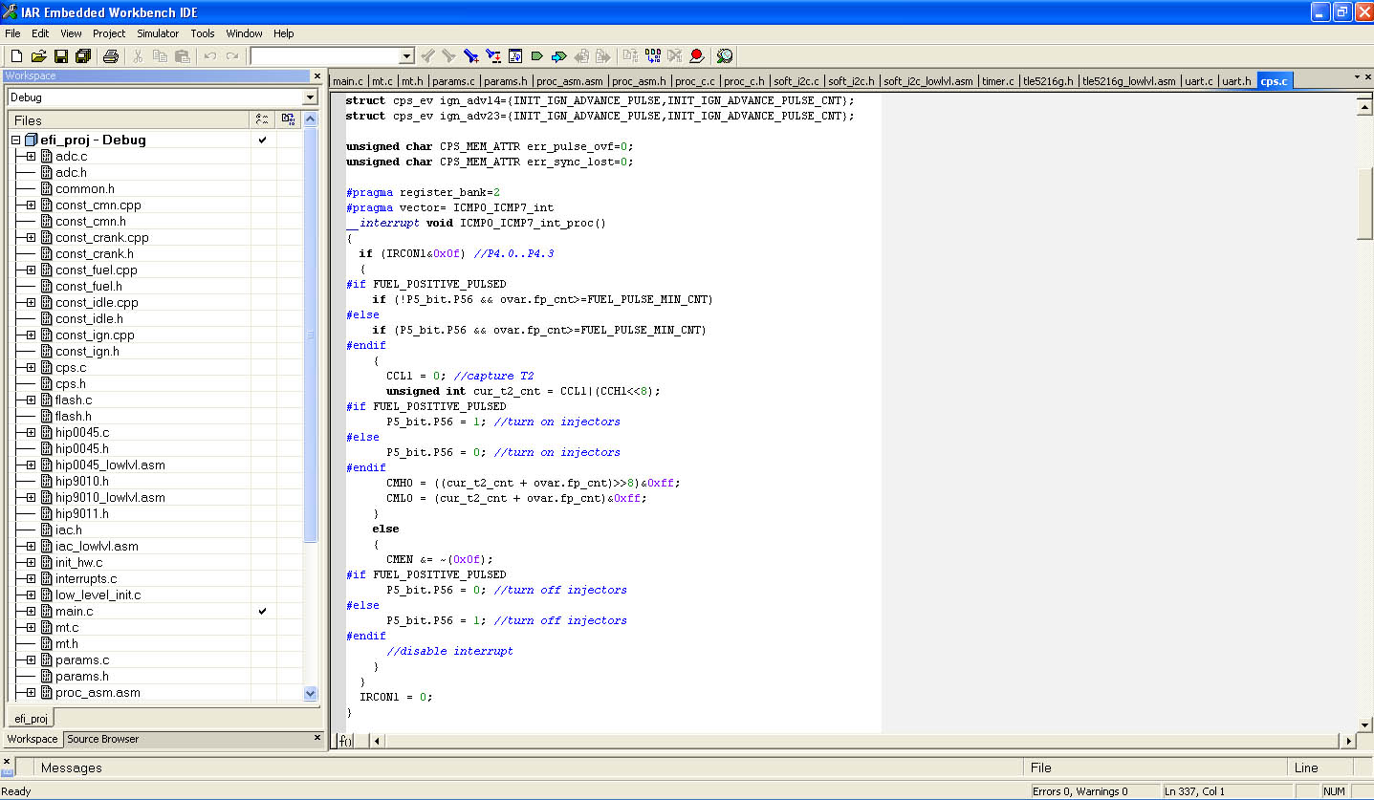Toggle a breakpoint using the red toolbar icon
The height and width of the screenshot is (800, 1374).
pyautogui.click(x=696, y=56)
